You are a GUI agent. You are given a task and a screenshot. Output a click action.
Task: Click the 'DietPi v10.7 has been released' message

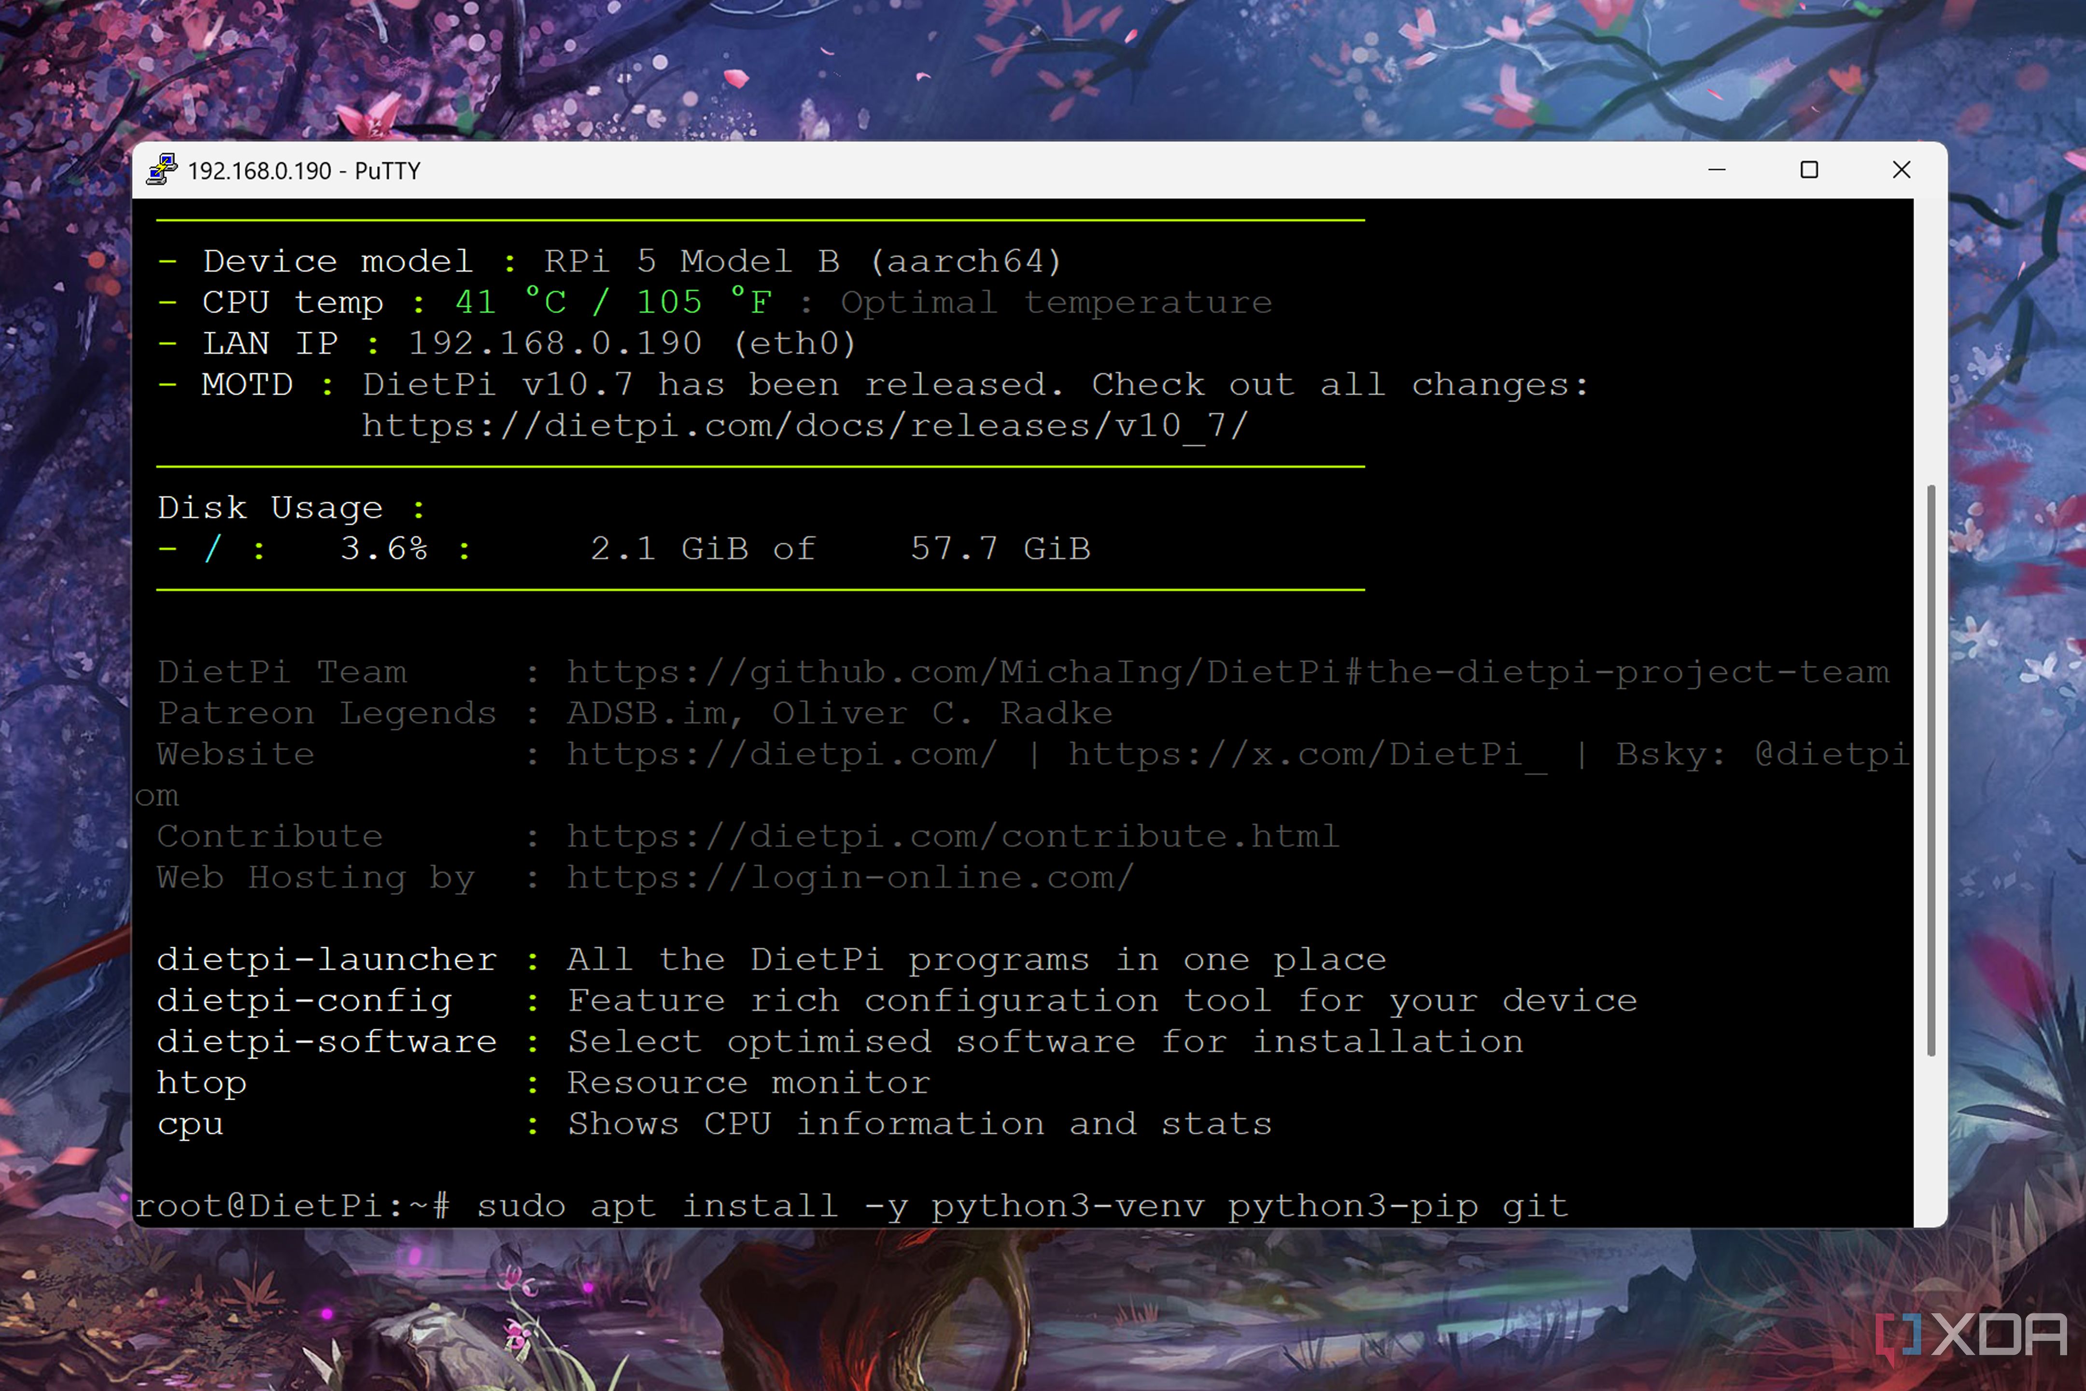pyautogui.click(x=712, y=384)
